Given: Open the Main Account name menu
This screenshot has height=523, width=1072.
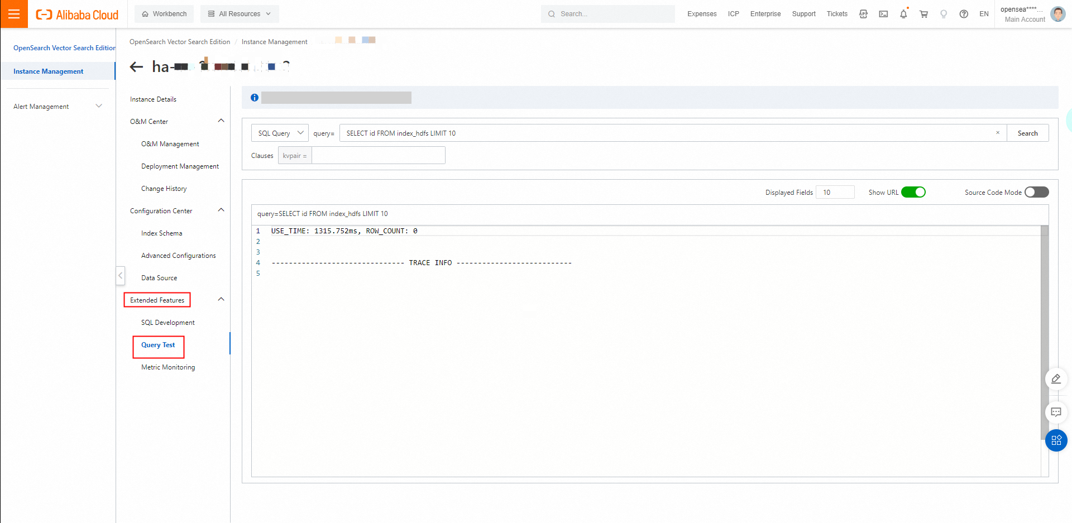Looking at the screenshot, I should pyautogui.click(x=1022, y=14).
